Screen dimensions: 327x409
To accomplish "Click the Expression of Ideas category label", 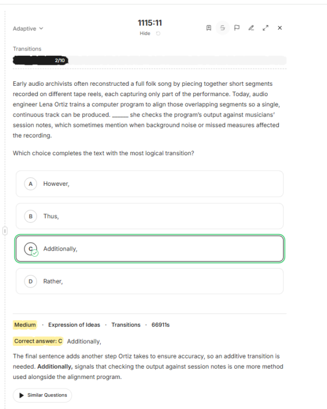I will 74,325.
